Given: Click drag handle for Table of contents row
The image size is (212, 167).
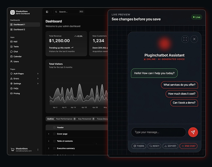Looking at the screenshot, I should pos(49,141).
